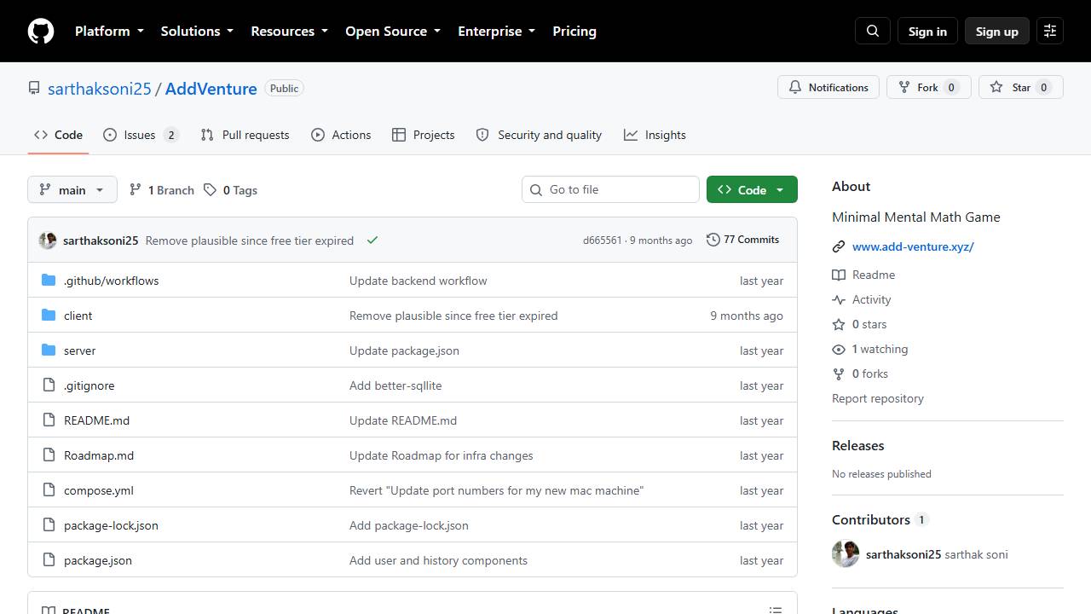The image size is (1091, 614).
Task: Click the Notifications button
Action: pyautogui.click(x=828, y=87)
